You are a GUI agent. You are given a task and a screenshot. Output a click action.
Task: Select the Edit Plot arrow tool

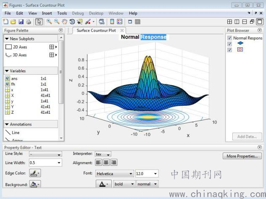pyautogui.click(x=39, y=22)
